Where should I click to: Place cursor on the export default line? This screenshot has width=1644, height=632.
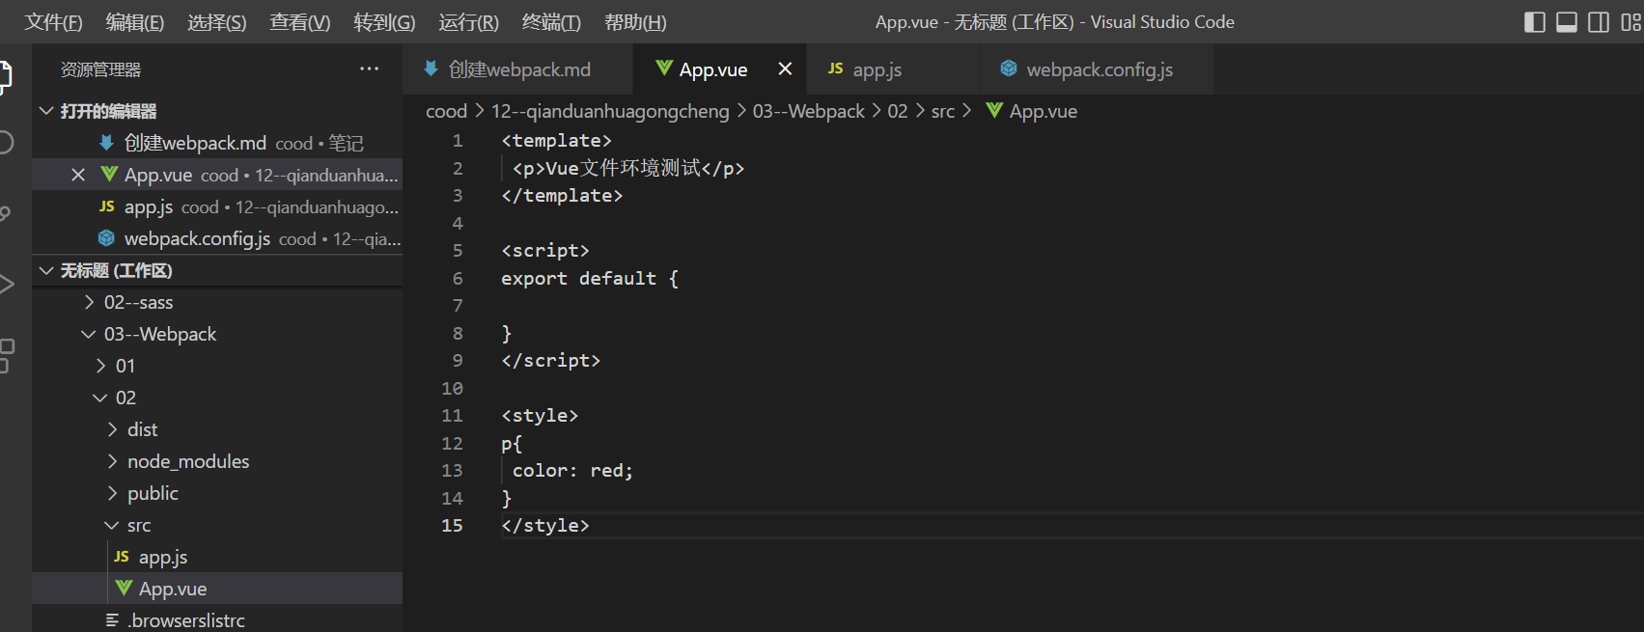coord(590,278)
